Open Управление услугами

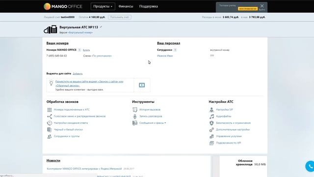pos(229,136)
